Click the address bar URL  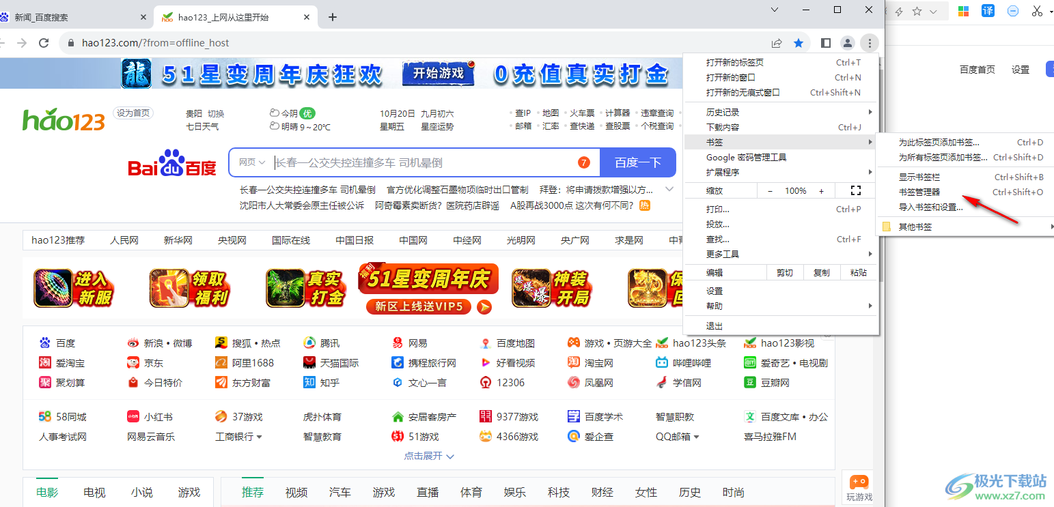pyautogui.click(x=156, y=43)
